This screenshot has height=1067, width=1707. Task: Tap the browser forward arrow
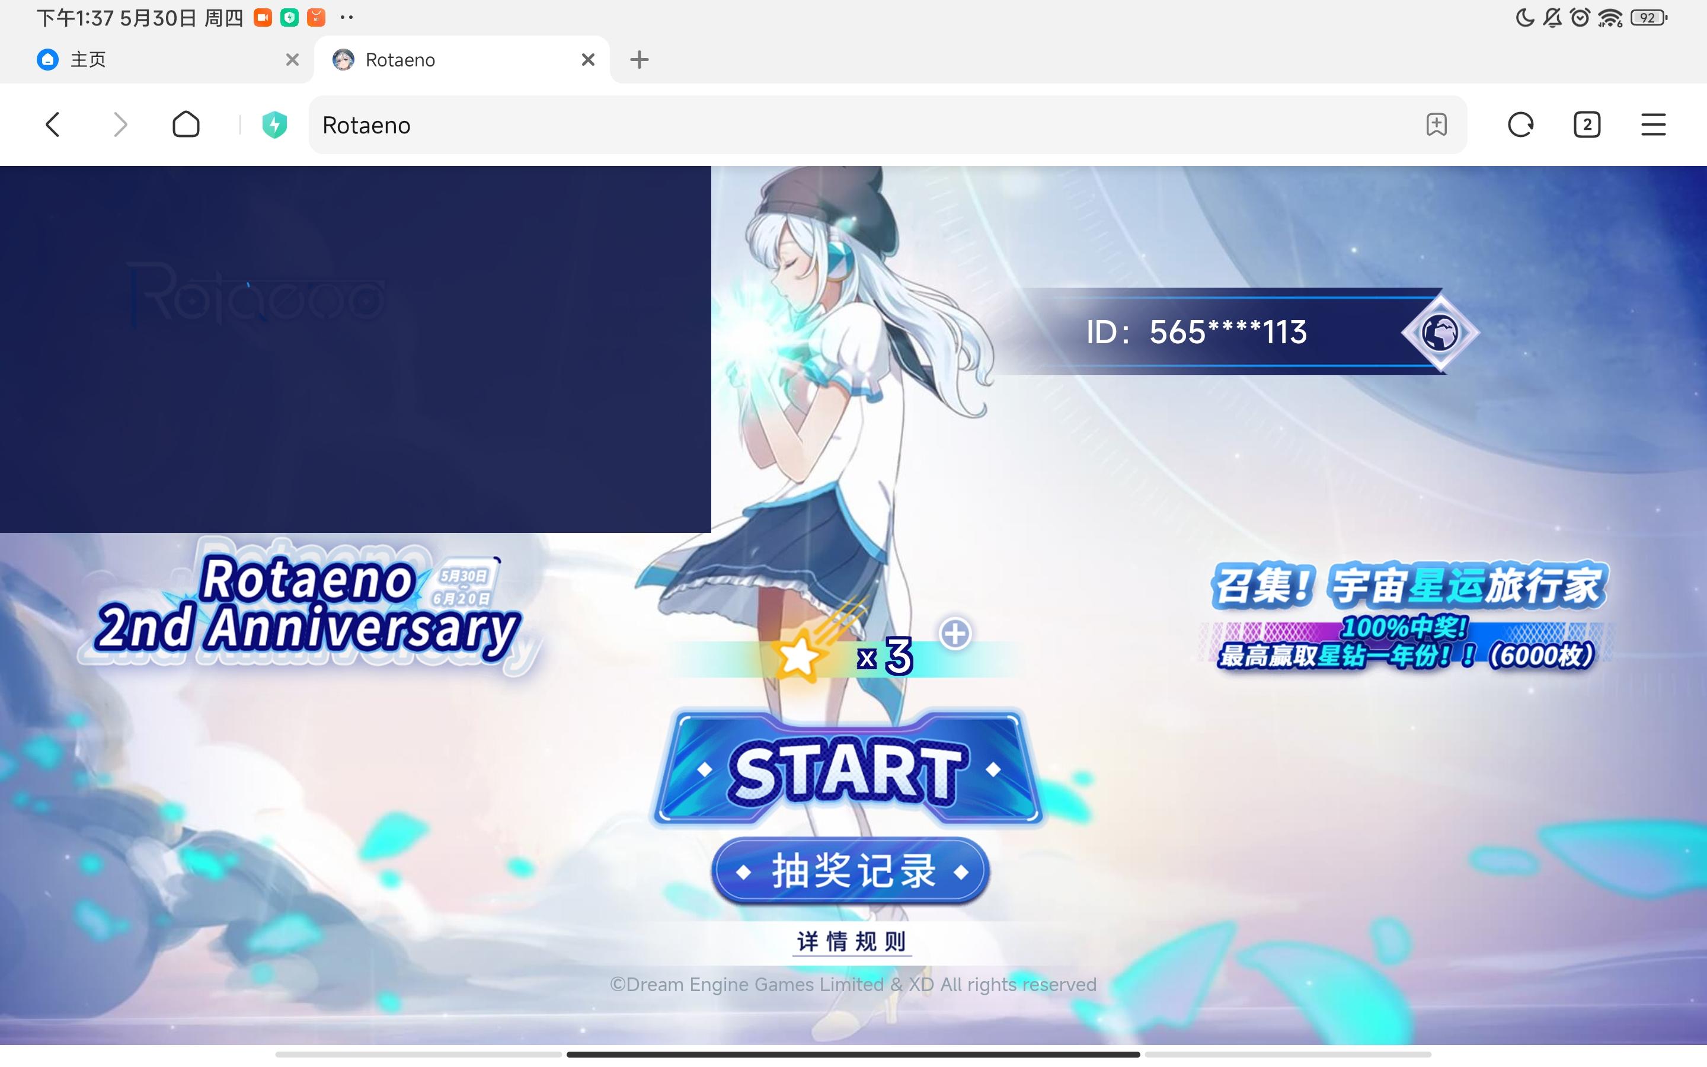point(121,125)
